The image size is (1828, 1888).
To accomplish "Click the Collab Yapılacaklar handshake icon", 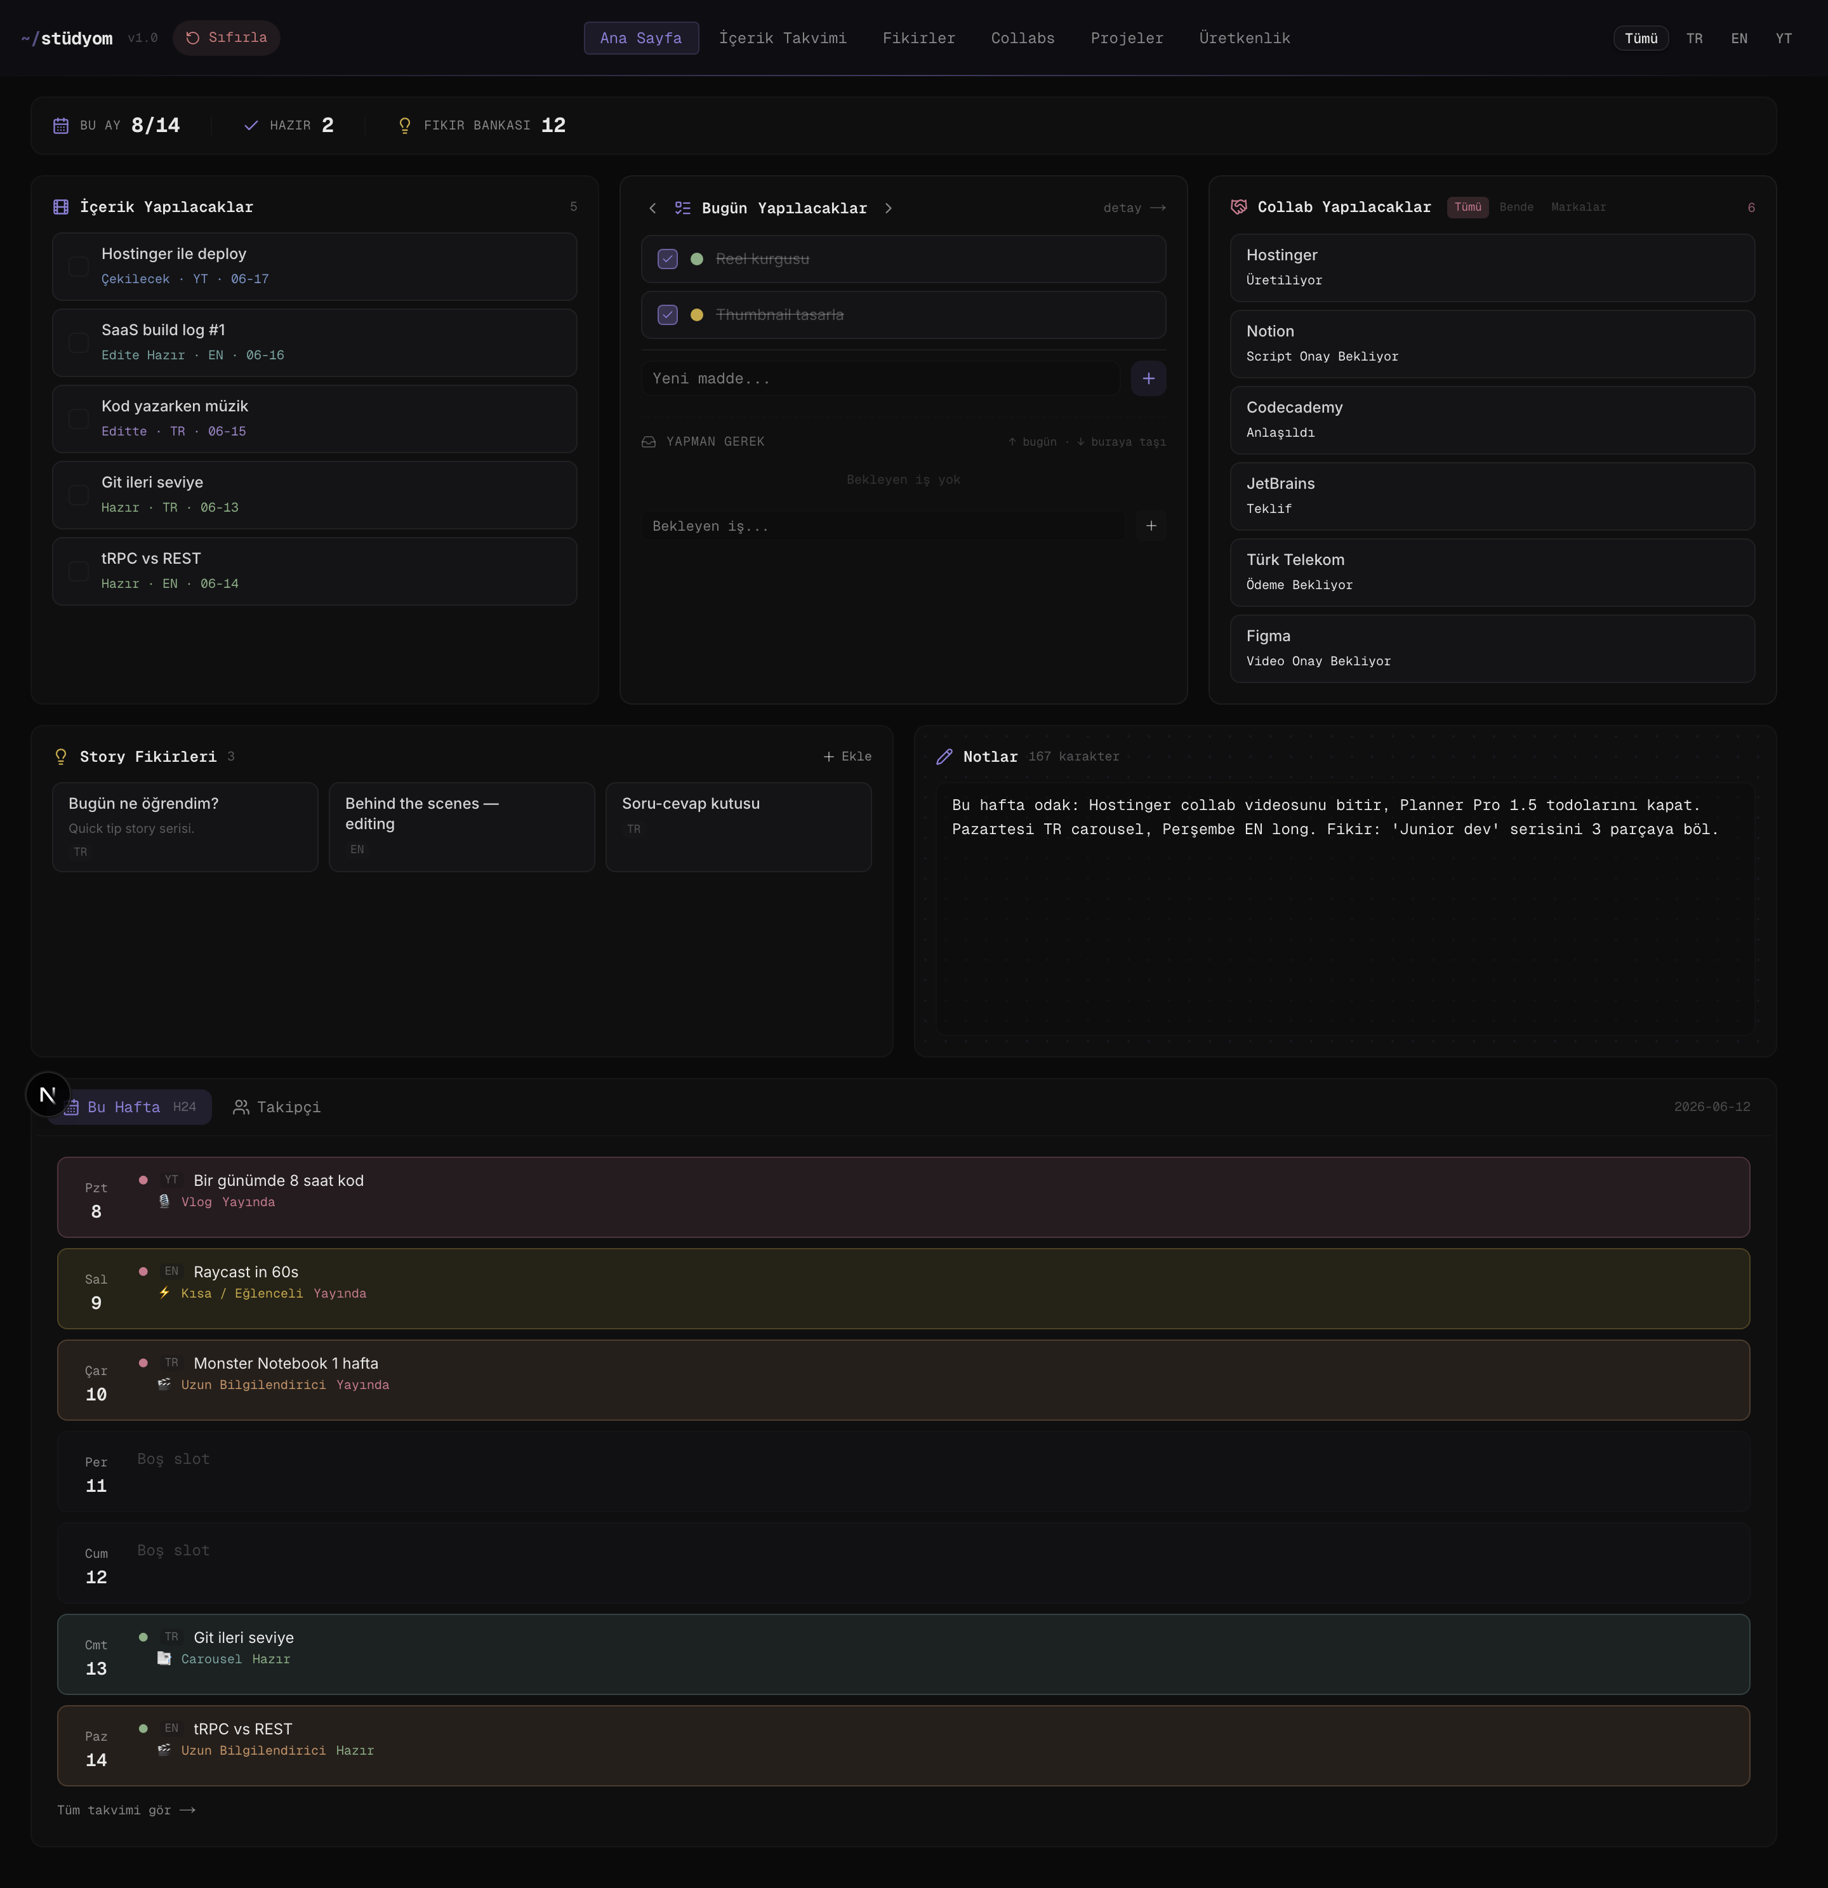I will (1238, 207).
